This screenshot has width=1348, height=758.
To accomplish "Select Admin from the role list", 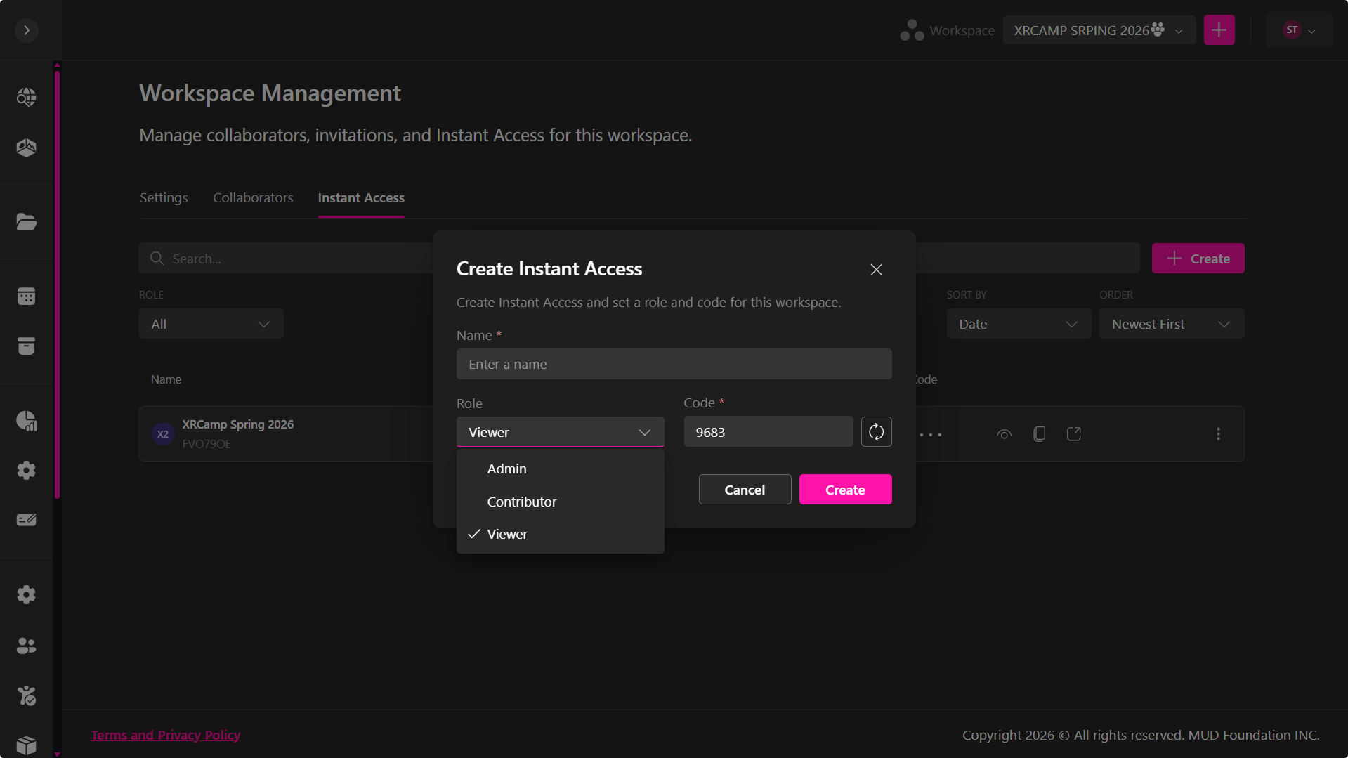I will coord(506,469).
